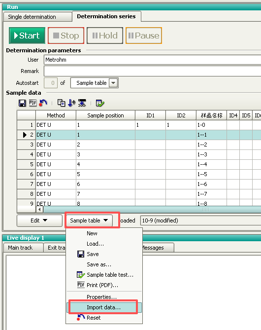
Task: Toggle the Sample table dropdown button
Action: click(x=89, y=220)
